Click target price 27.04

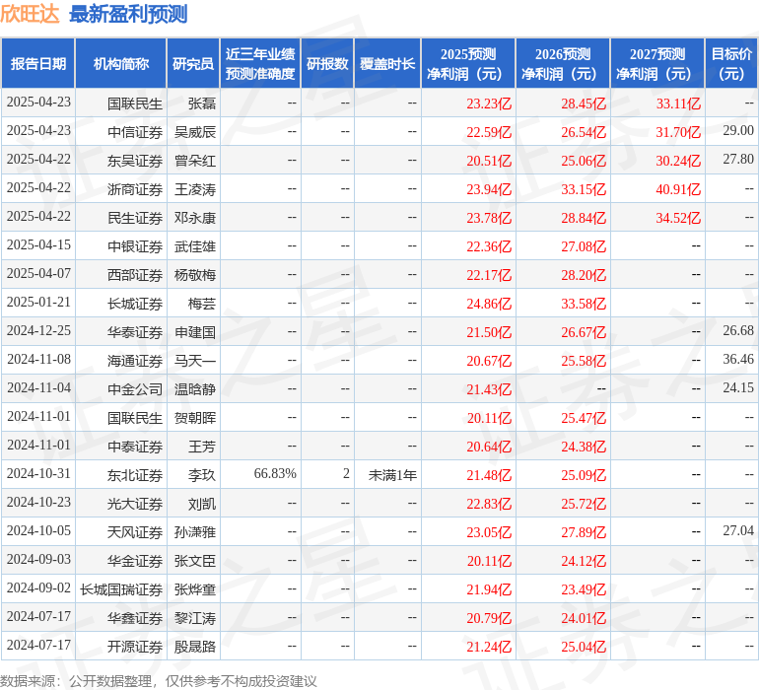pyautogui.click(x=738, y=530)
